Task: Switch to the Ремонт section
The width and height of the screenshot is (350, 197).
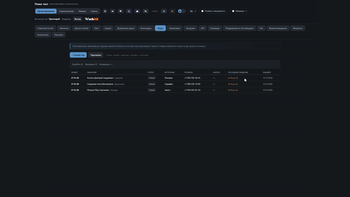Action: (82, 11)
